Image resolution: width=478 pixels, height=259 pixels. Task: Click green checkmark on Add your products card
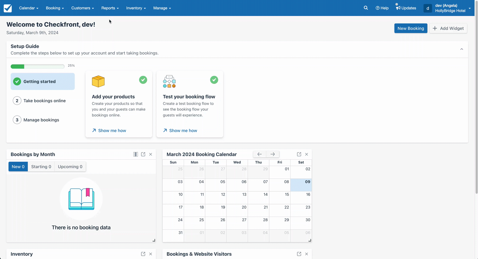143,80
